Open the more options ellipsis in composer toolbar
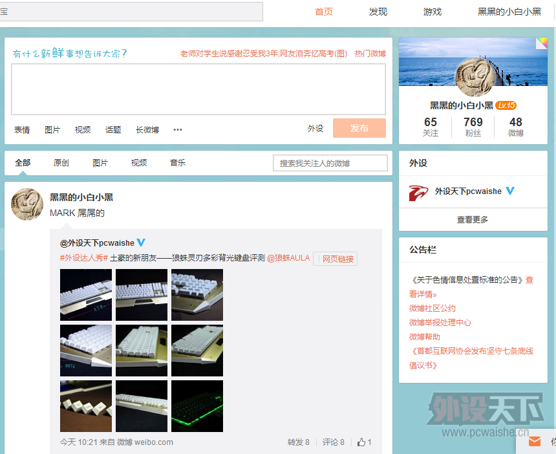This screenshot has width=556, height=454. tap(178, 130)
